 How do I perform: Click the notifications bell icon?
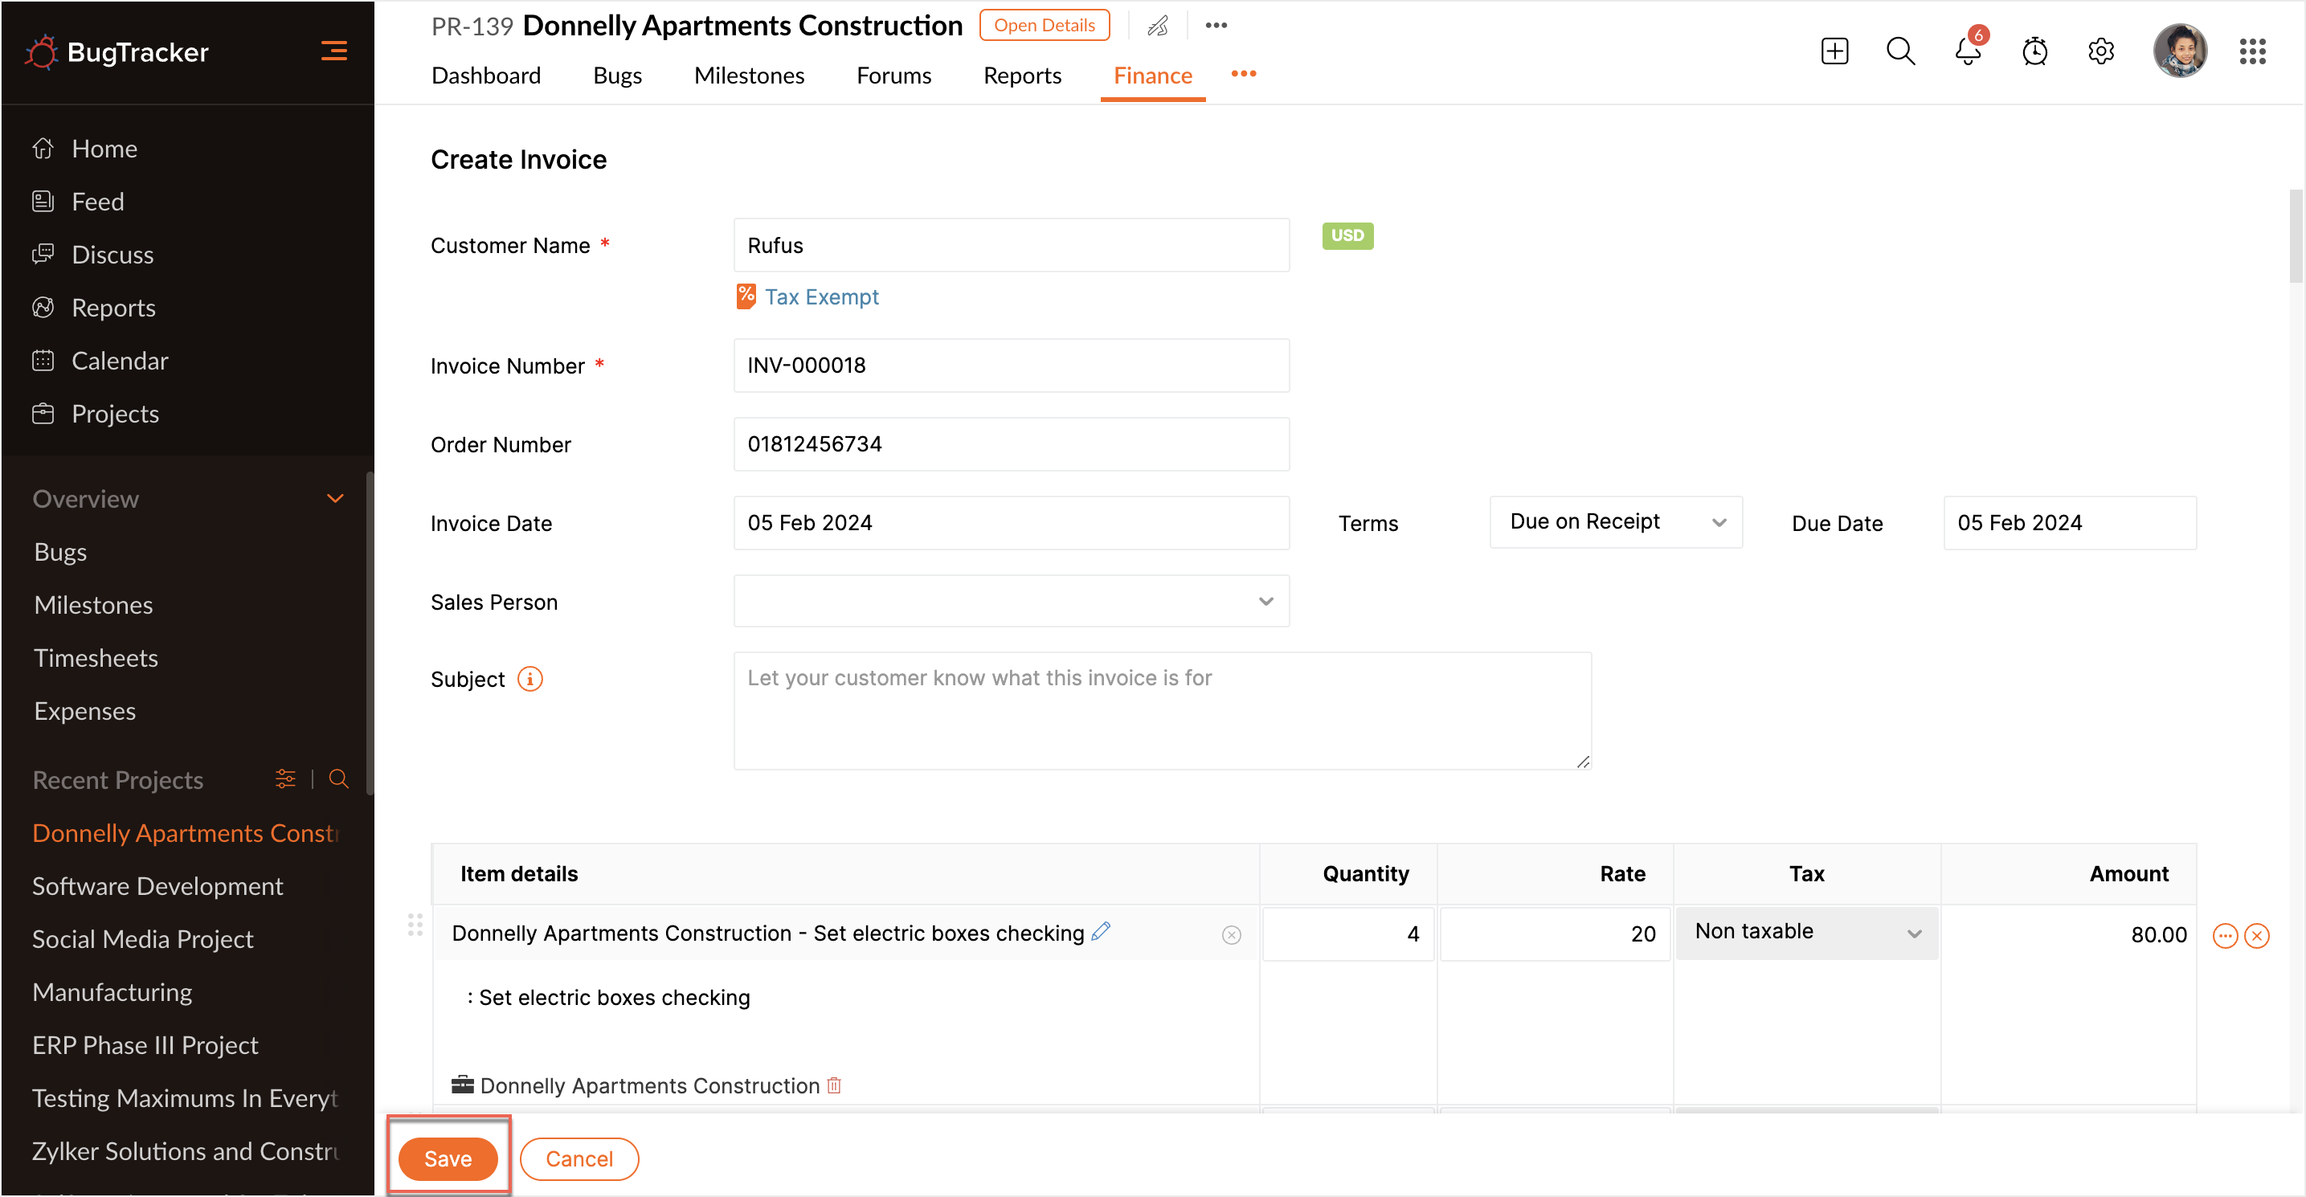(1967, 52)
